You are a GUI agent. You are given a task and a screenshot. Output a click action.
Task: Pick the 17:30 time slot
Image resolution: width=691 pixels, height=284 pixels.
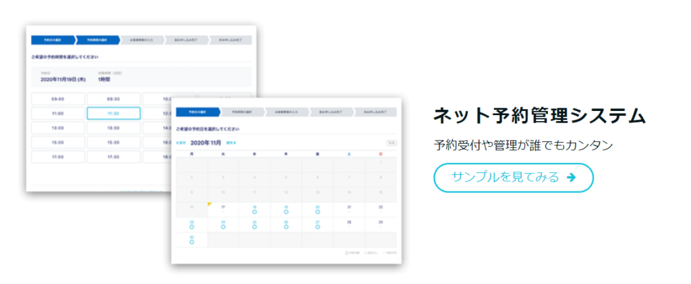coord(113,156)
